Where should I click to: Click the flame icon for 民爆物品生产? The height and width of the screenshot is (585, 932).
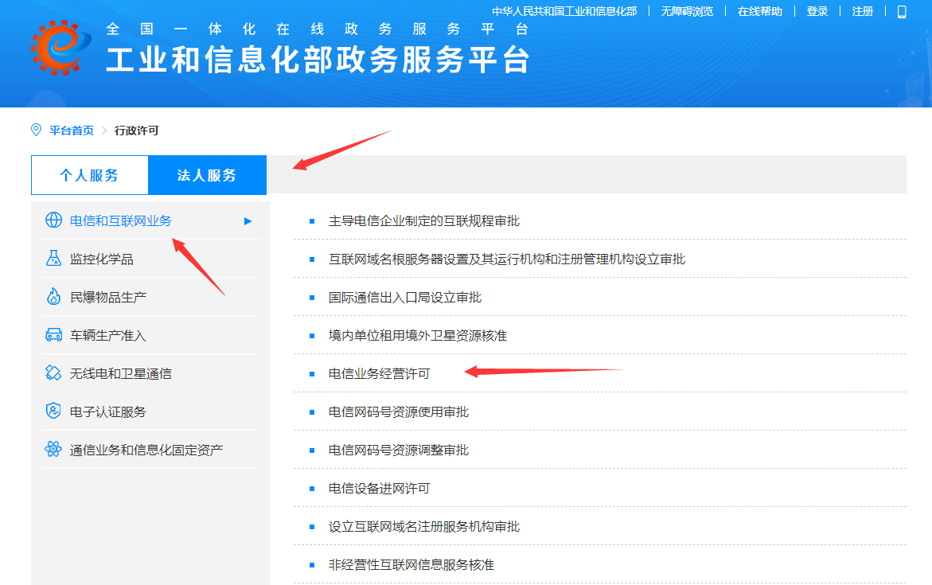(53, 296)
